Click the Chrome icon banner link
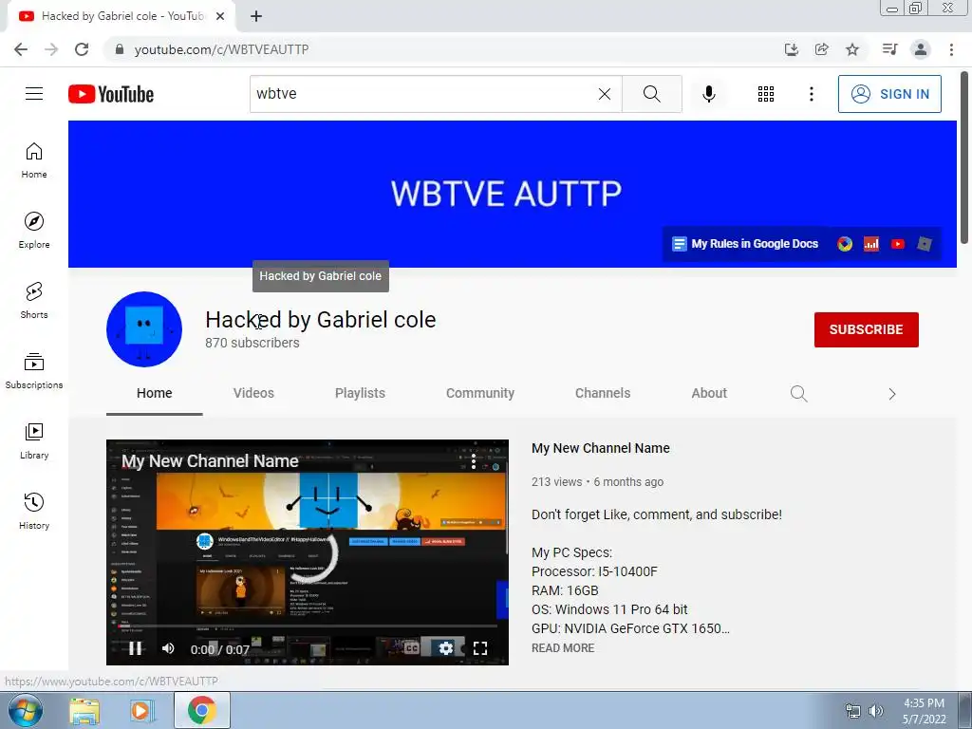 (844, 244)
